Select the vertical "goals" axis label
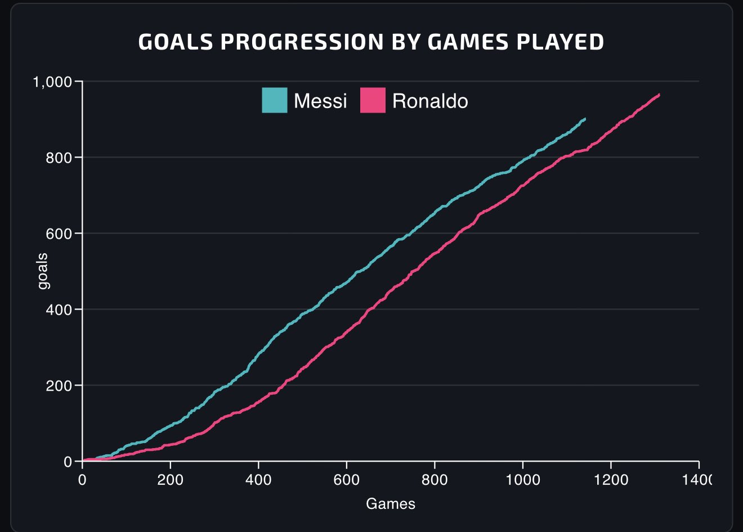The height and width of the screenshot is (532, 743). 43,271
